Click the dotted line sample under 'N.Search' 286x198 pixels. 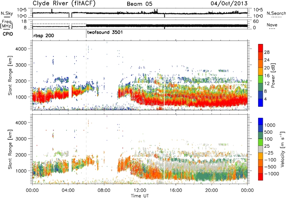click(x=277, y=17)
